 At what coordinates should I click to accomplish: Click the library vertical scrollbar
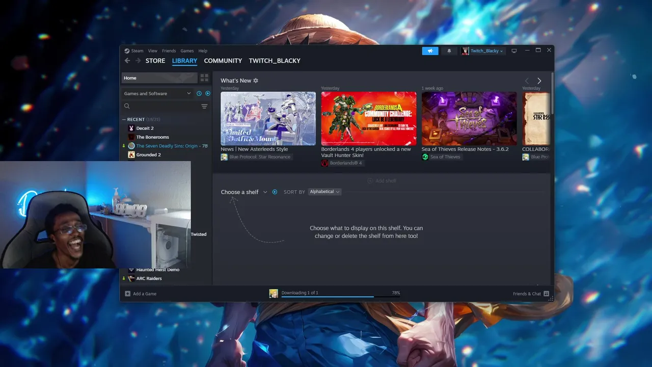tap(552, 93)
